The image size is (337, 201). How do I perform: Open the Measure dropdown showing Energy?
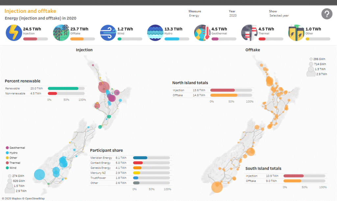point(194,15)
